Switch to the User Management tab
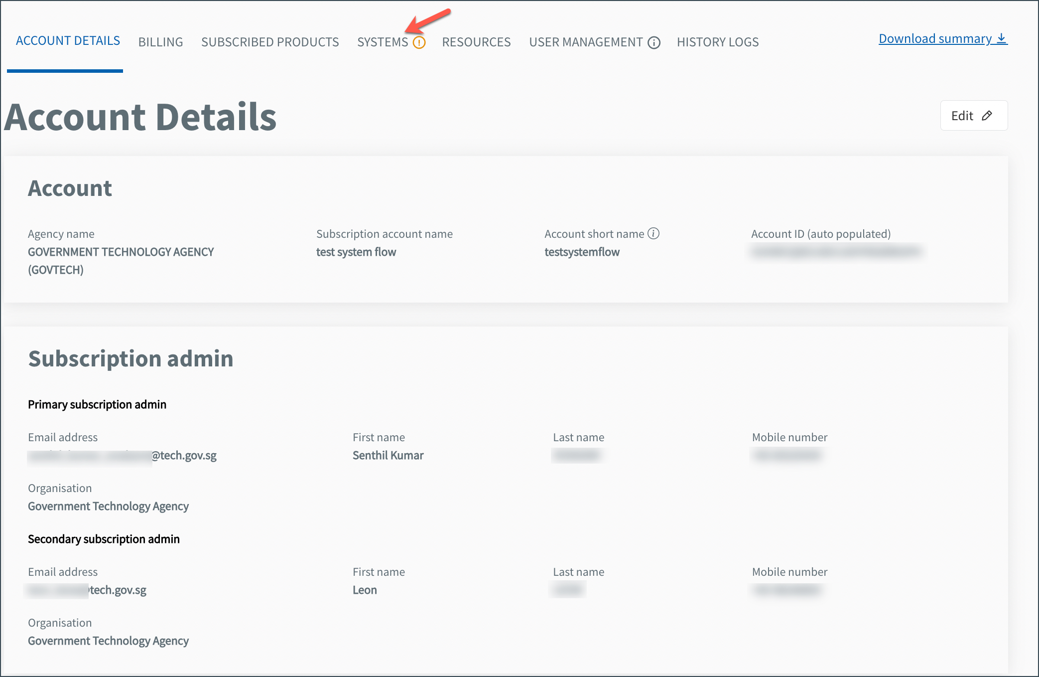Viewport: 1039px width, 677px height. (x=586, y=42)
